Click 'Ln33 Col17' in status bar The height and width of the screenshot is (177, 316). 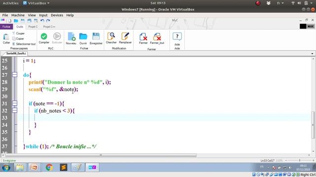[267, 161]
